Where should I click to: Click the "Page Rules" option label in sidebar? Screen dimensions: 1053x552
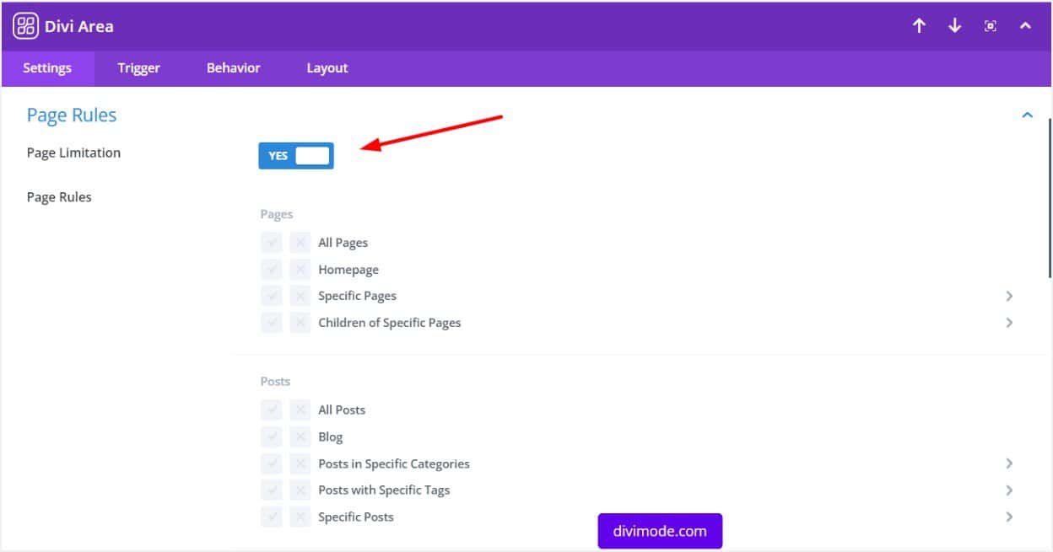pyautogui.click(x=59, y=197)
